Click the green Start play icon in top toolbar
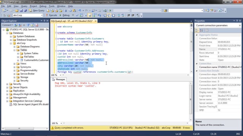243x136 pixels. click(110, 11)
